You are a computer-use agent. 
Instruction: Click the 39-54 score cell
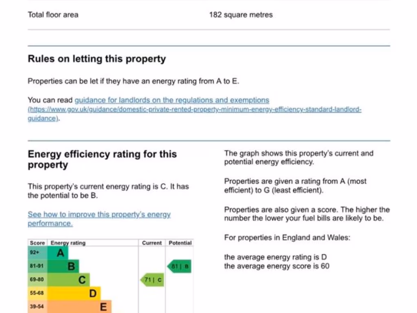[37, 306]
